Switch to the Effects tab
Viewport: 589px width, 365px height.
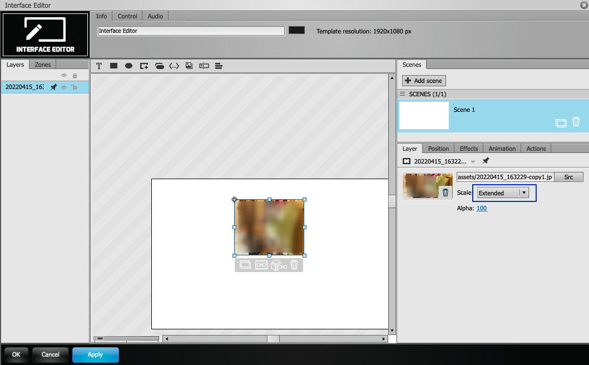click(468, 149)
